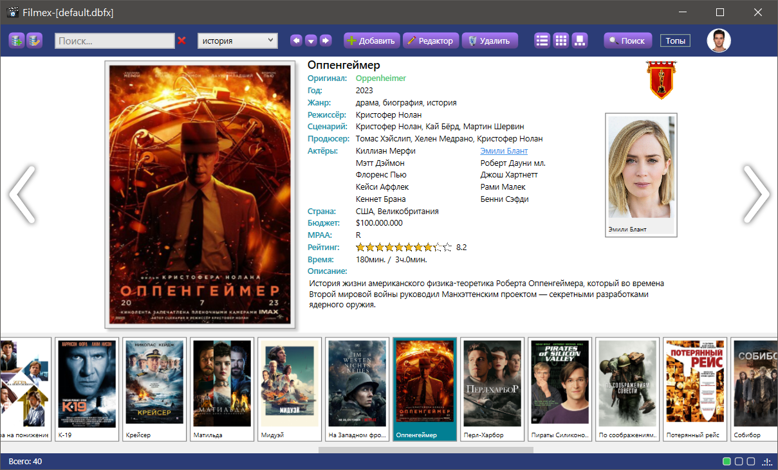The width and height of the screenshot is (778, 470).
Task: Select the Оппенгеймер thumbnail in strip
Action: click(x=425, y=389)
